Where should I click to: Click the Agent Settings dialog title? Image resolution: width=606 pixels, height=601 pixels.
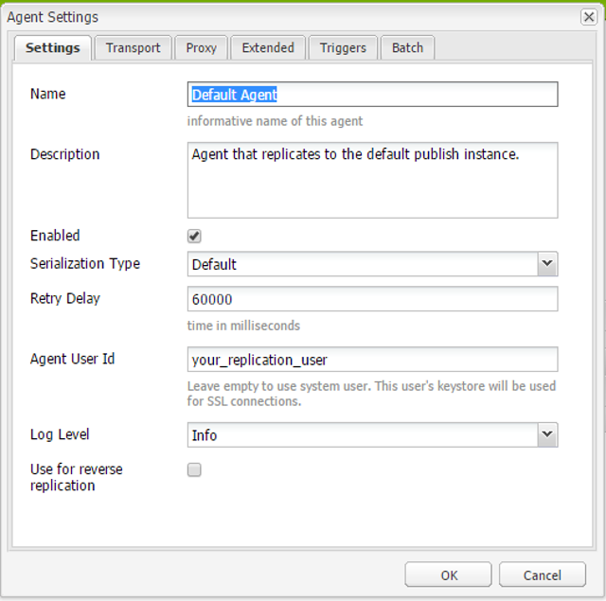coord(53,17)
